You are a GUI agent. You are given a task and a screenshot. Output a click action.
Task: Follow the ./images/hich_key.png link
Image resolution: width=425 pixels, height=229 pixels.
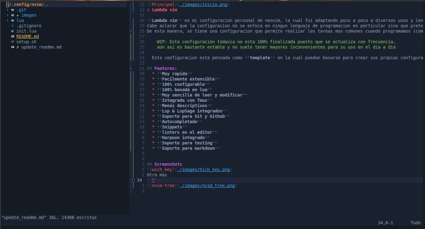click(203, 169)
